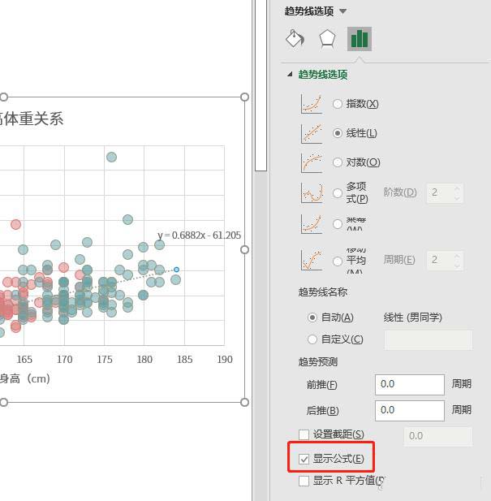This screenshot has height=501, width=491.
Task: Open the 趋势线选项 dropdown arrow at the top
Action: click(x=343, y=11)
